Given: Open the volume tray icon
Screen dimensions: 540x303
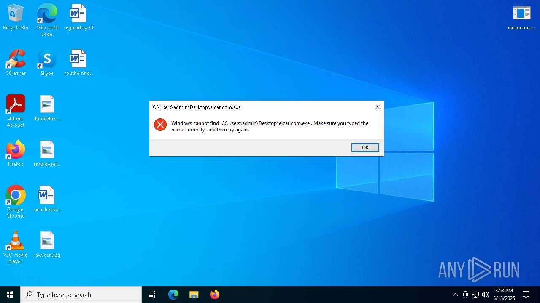Looking at the screenshot, I should 486,295.
